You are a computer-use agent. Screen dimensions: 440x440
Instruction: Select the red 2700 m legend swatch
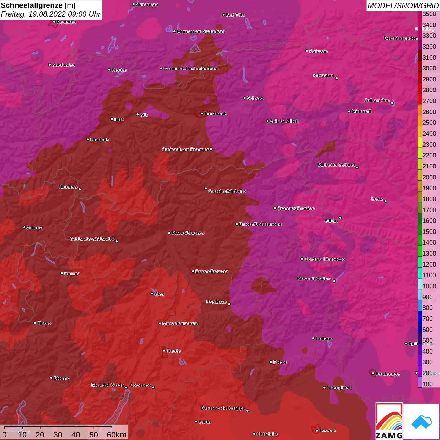point(420,99)
